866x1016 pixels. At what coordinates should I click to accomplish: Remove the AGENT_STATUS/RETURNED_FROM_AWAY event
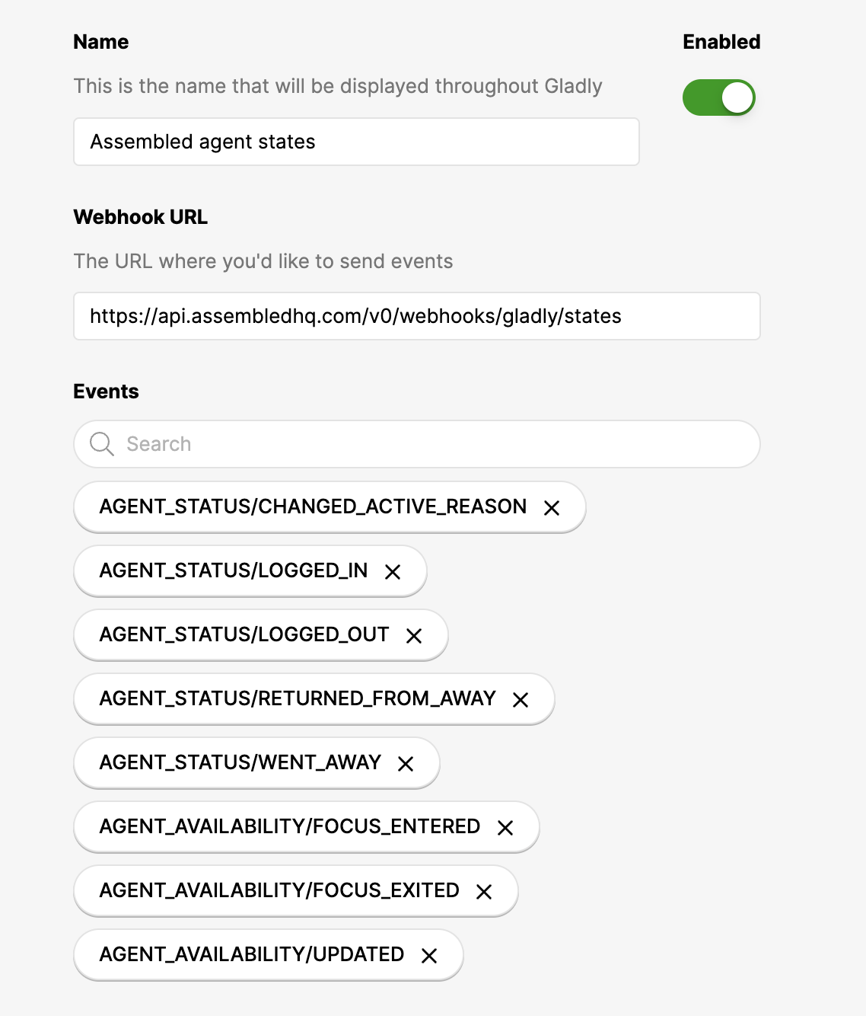pos(521,700)
